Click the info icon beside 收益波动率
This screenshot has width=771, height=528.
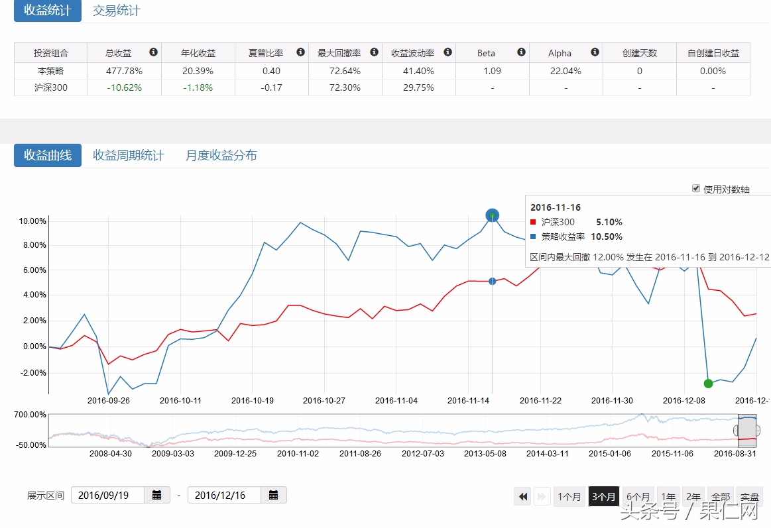click(x=447, y=52)
